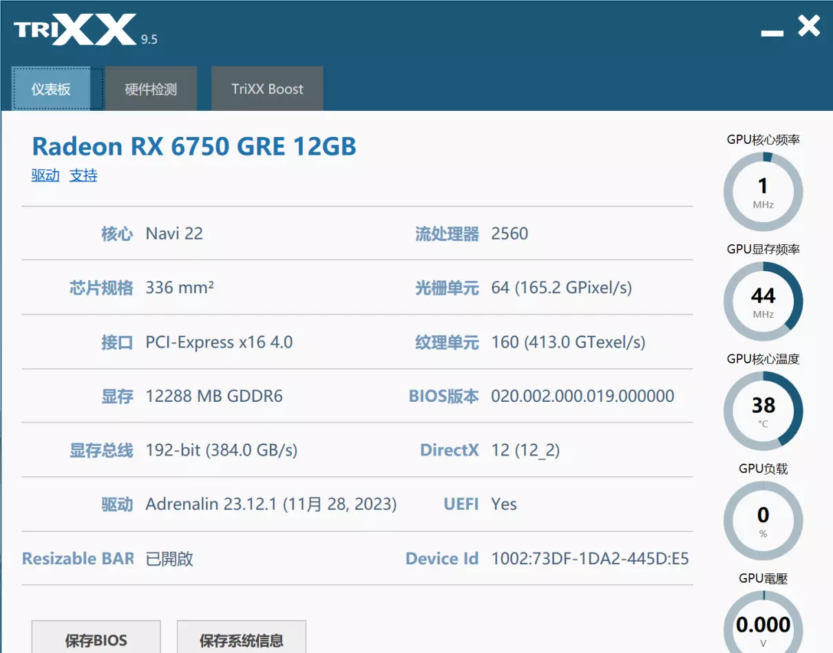The height and width of the screenshot is (653, 833).
Task: Open the 硬件检测 tab
Action: [151, 89]
